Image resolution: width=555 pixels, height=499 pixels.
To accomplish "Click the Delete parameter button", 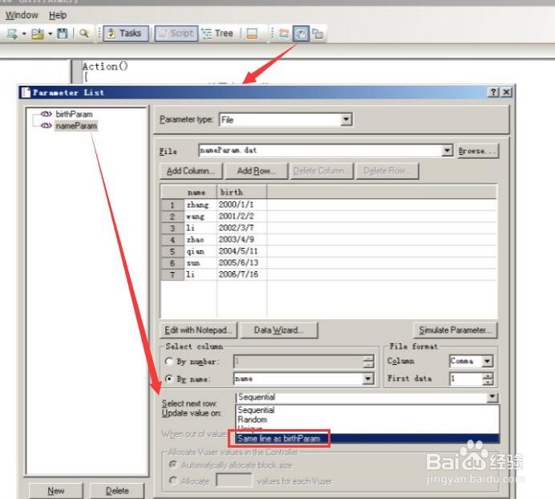I will [117, 491].
